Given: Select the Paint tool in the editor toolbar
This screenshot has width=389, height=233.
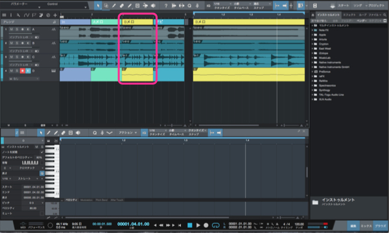Looking at the screenshot, I should tap(56, 133).
